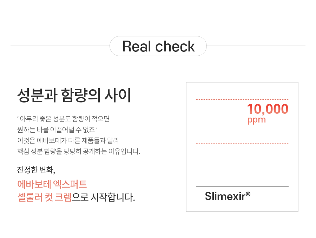Click the text 으로 시작합니다.
316x238 pixels.
click(x=103, y=197)
